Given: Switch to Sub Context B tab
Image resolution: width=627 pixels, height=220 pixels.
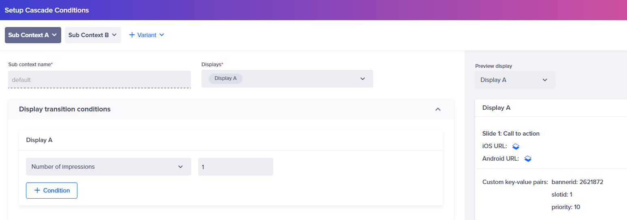Looking at the screenshot, I should [93, 35].
